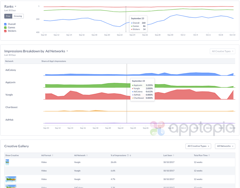Viewport: 240px width, 188px height.
Task: Switch ranks to Free
Action: pyautogui.click(x=8, y=16)
